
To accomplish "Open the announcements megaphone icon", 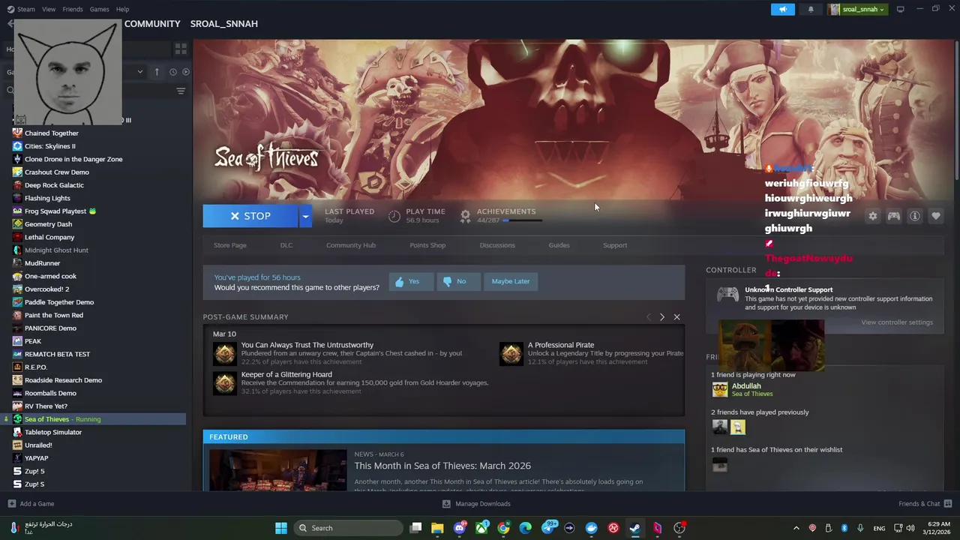I will point(782,9).
